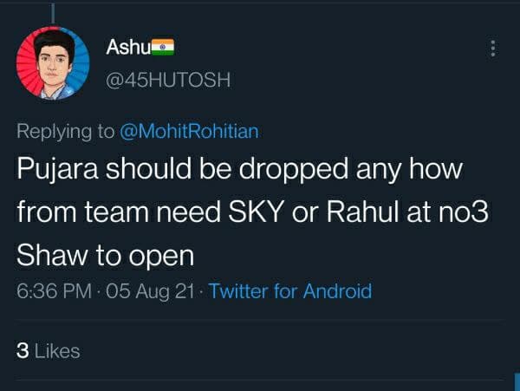The height and width of the screenshot is (391, 520).
Task: Click the "Shaw to open" line
Action: 104,258
